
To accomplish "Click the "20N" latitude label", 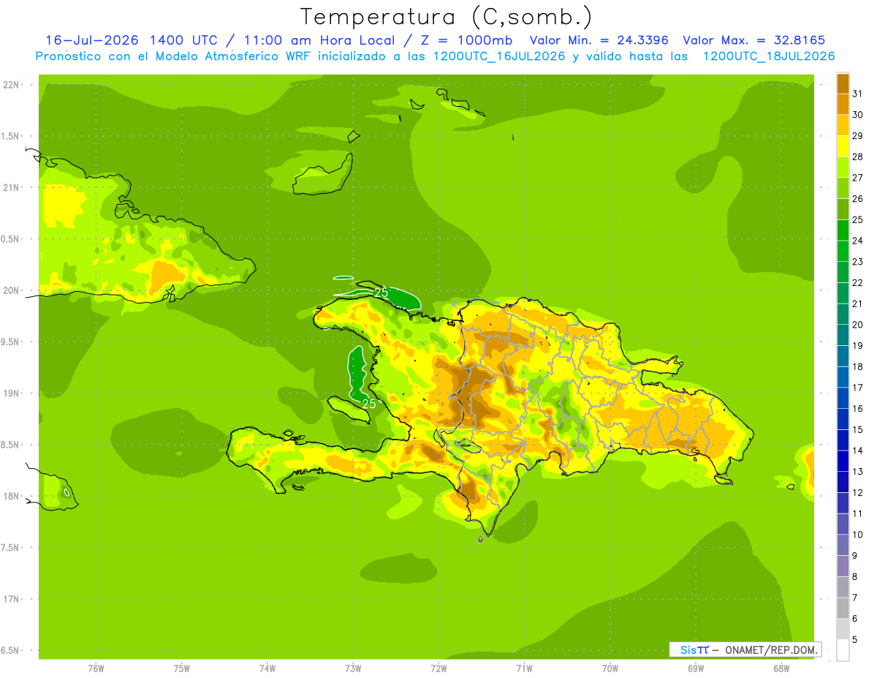I will click(12, 290).
